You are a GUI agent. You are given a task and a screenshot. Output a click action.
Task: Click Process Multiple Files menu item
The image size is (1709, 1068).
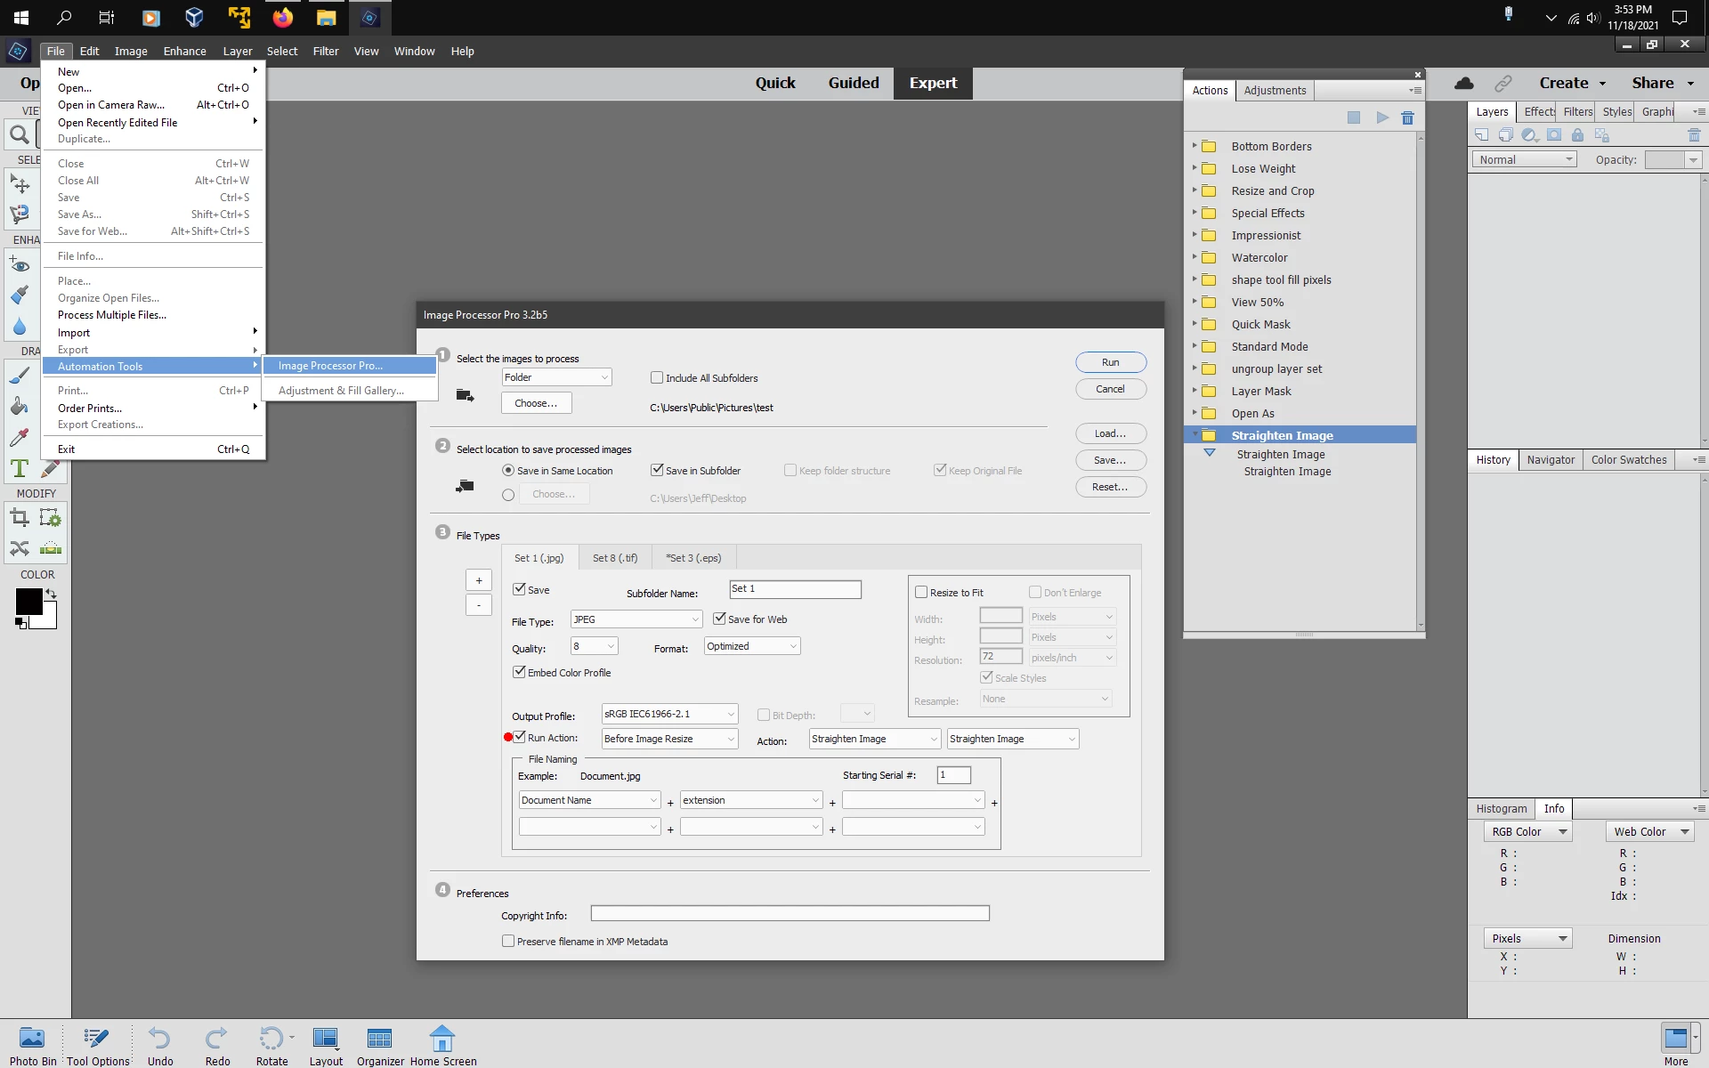point(112,315)
